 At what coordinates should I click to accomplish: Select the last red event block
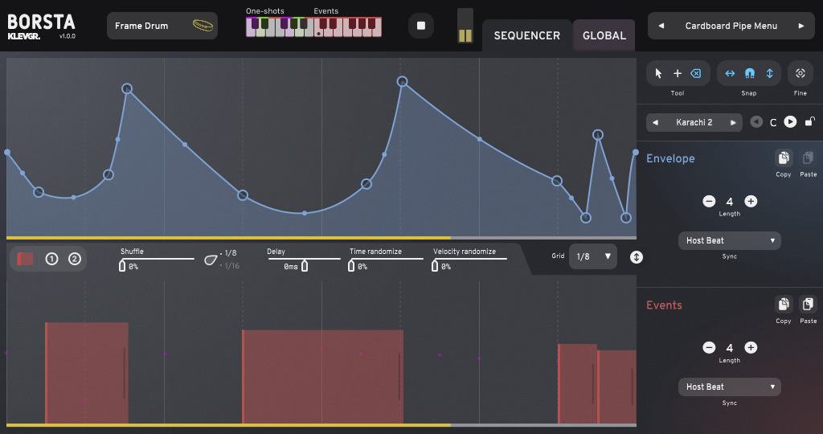[616, 387]
